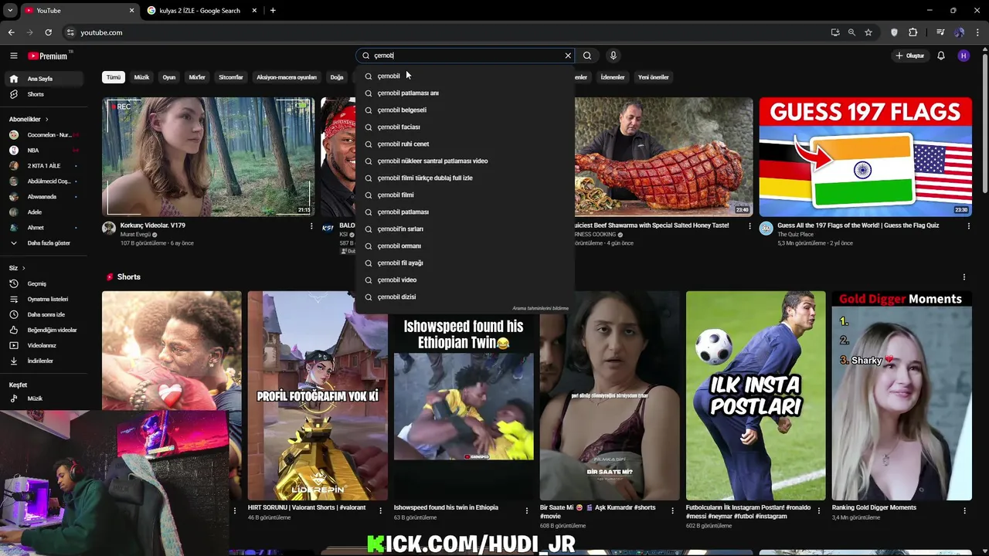Open a new browser tab

coord(273,11)
